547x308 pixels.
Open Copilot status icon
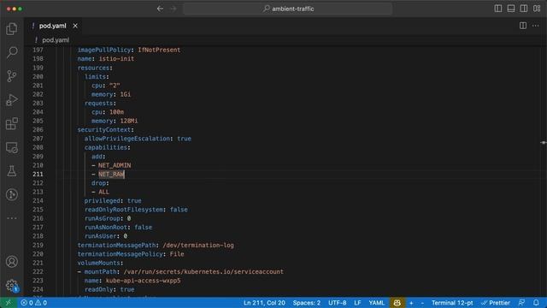click(x=397, y=303)
